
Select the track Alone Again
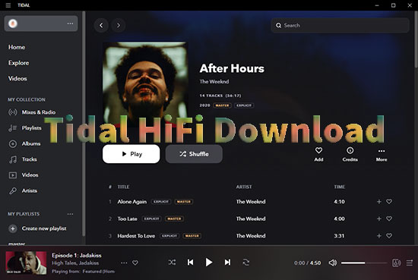(132, 202)
